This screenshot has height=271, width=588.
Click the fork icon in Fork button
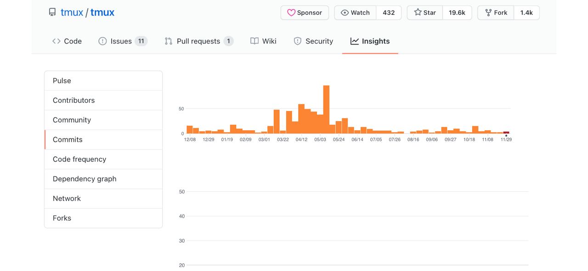point(488,13)
